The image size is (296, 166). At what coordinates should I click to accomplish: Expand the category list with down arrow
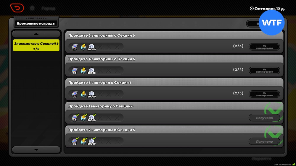click(x=36, y=150)
